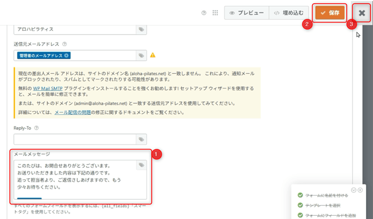The width and height of the screenshot is (373, 219).
Task: Click the Reply-To input field
Action: pyautogui.click(x=75, y=139)
